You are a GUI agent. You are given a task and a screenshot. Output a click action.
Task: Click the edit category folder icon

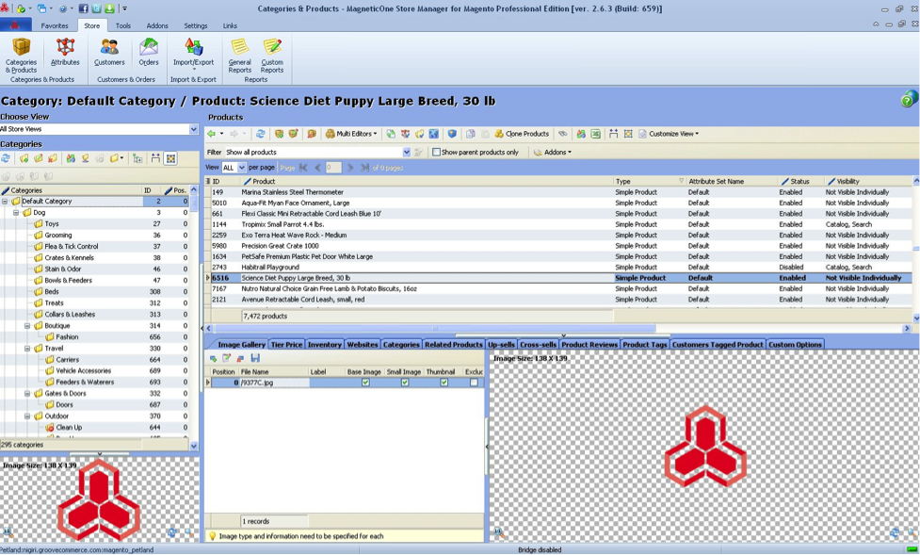point(39,158)
